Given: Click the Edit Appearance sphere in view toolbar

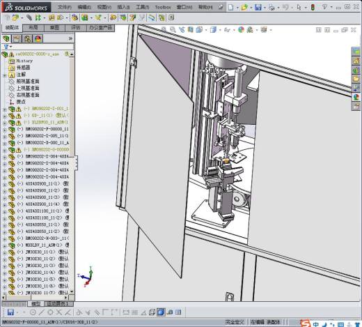Looking at the screenshot, I should point(242,29).
